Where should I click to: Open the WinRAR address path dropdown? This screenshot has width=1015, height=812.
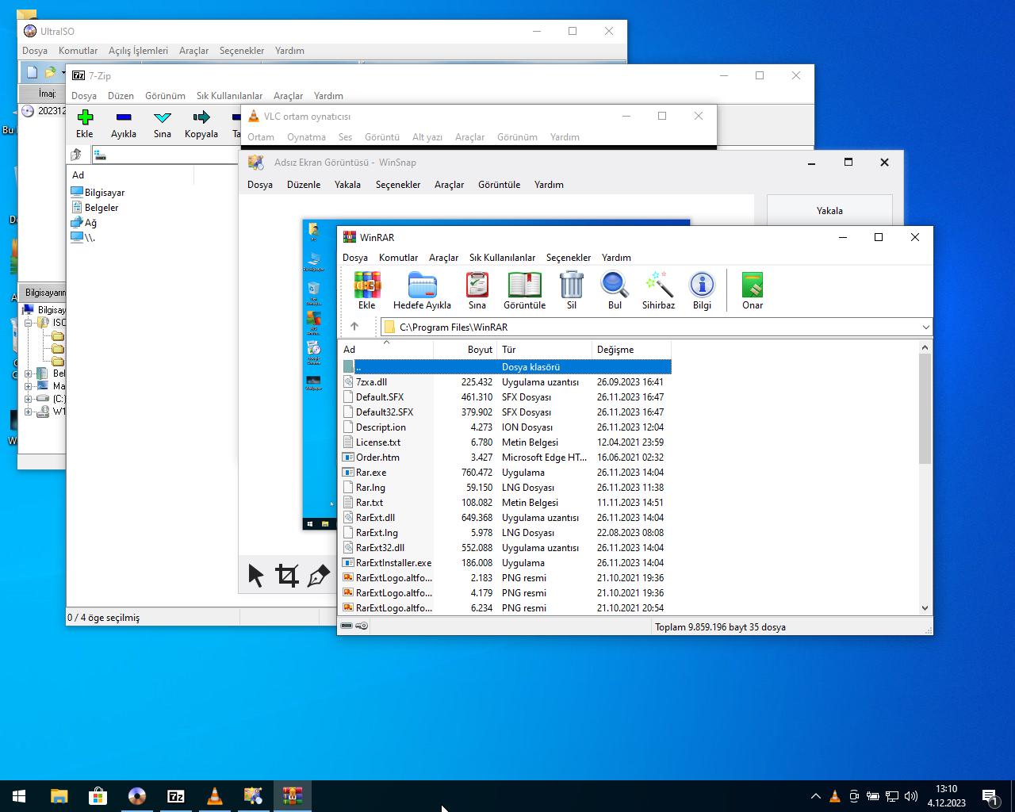click(x=925, y=327)
